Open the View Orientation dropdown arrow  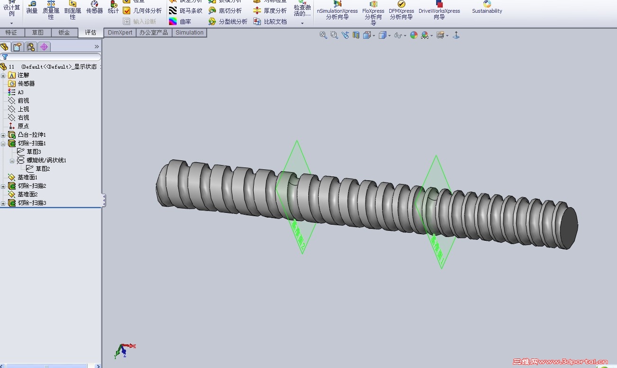pos(374,35)
